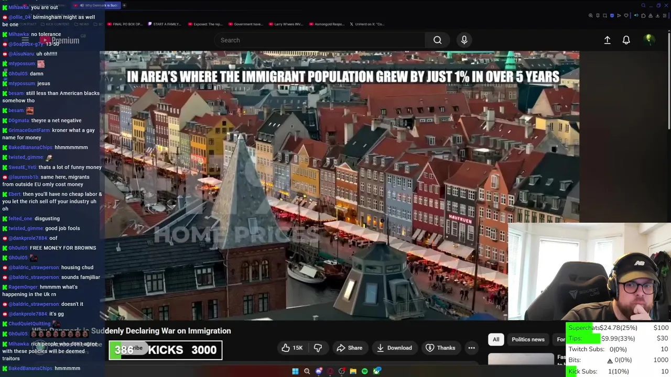The image size is (671, 377).
Task: Open Spotify from taskbar
Action: point(365,371)
